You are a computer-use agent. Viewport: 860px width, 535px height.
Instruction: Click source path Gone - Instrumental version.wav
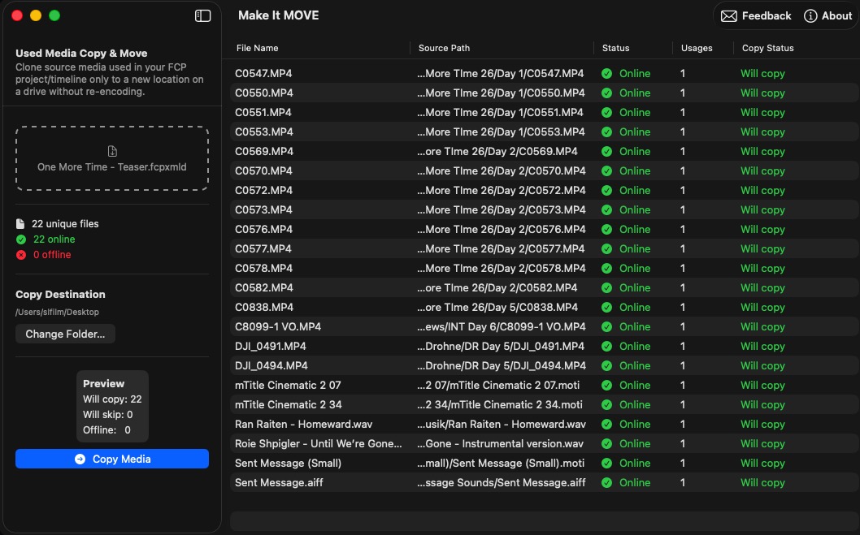point(500,443)
